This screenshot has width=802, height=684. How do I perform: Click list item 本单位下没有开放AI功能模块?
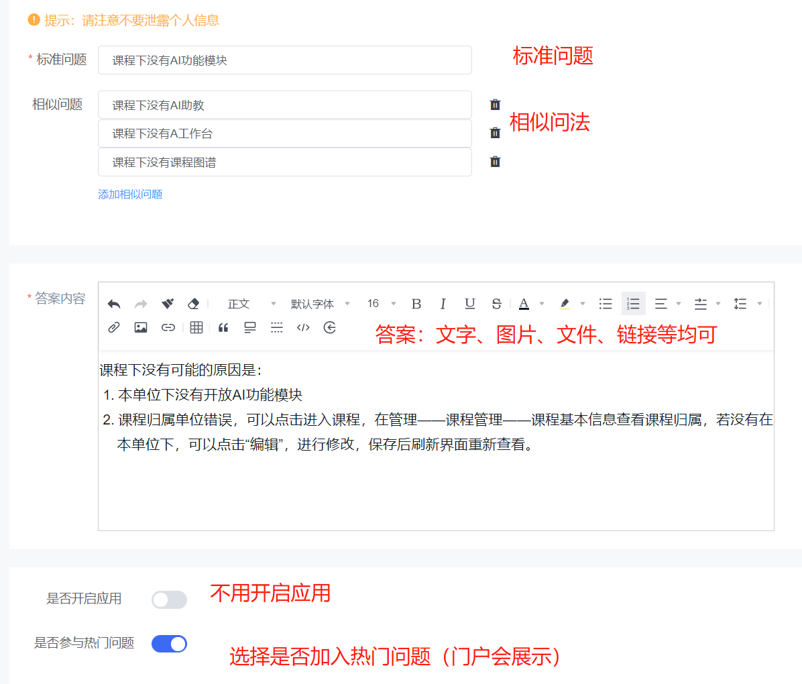click(210, 395)
